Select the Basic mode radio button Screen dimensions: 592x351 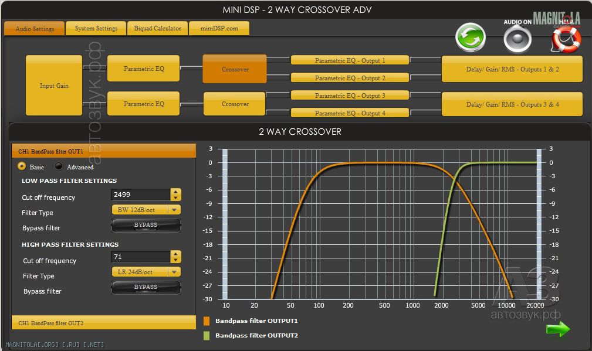coord(22,166)
